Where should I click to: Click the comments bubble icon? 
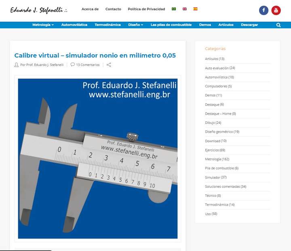click(x=73, y=65)
